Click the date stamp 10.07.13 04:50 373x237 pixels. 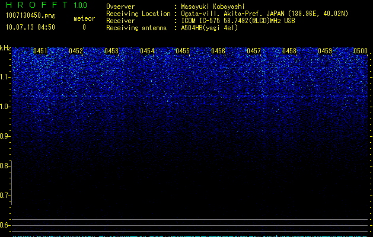coord(30,27)
